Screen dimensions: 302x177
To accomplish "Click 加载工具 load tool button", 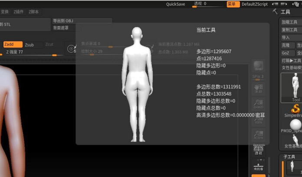I will (291, 22).
